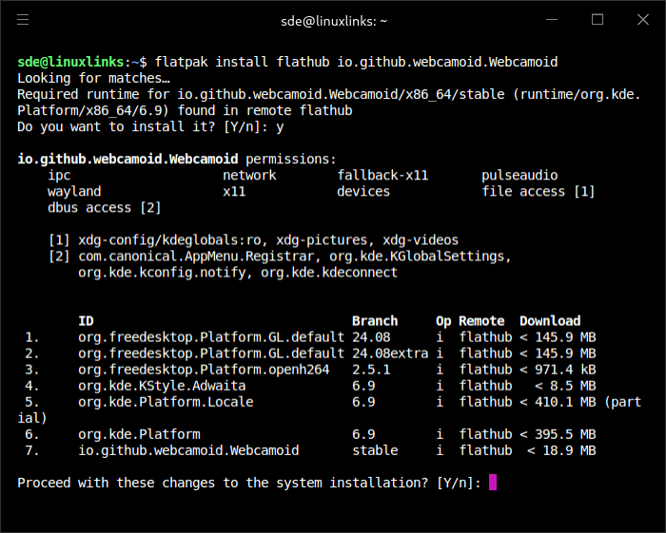Click the 'Proceed with these changes' prompt line
Viewport: 666px width, 533px height.
[x=249, y=483]
